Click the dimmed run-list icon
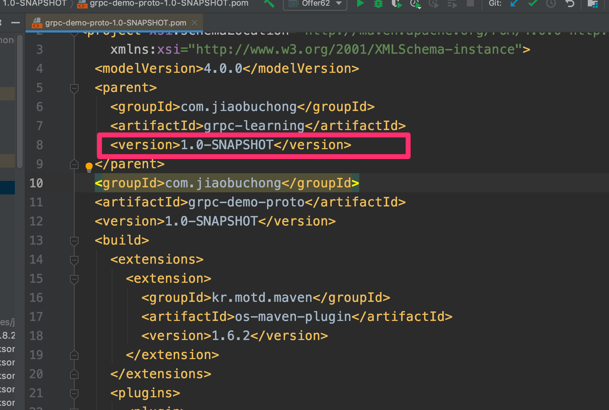This screenshot has height=410, width=609. (x=452, y=4)
